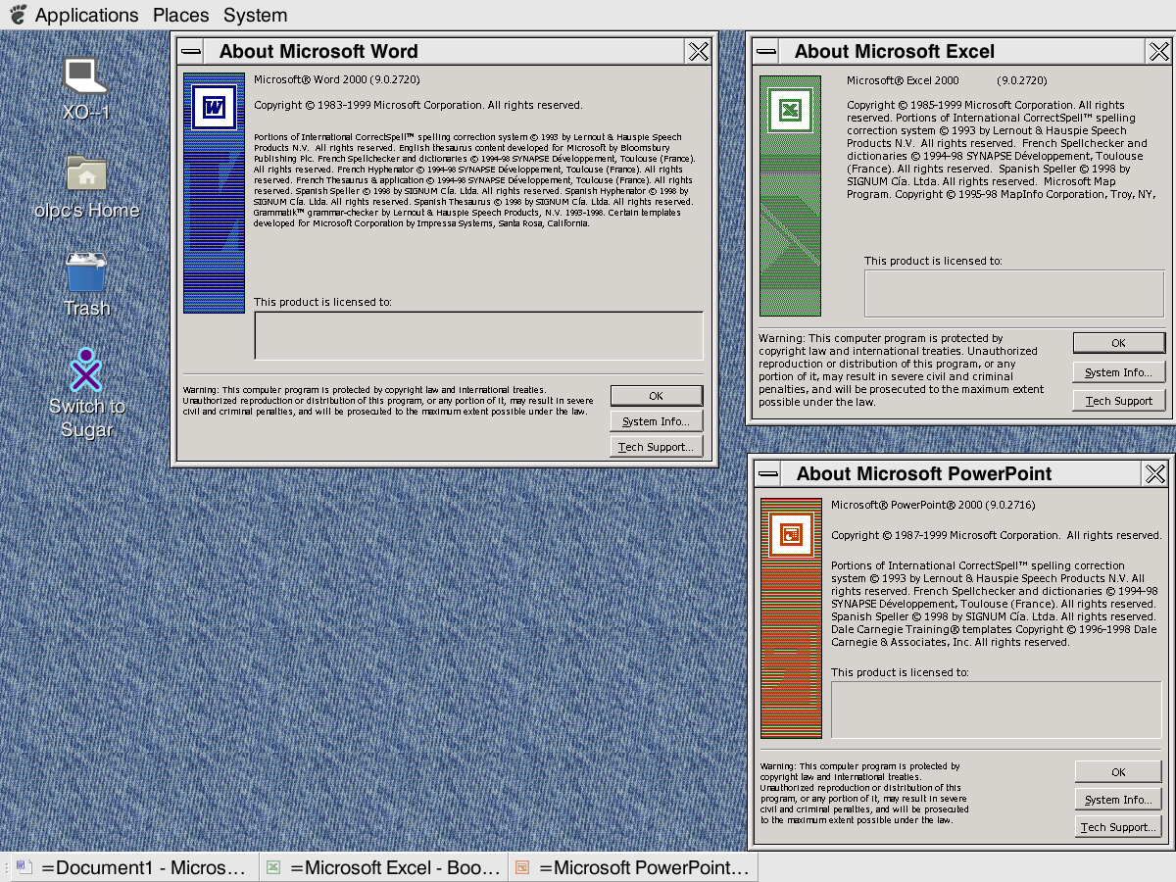
Task: Open the Trash desktop icon
Action: coord(86,272)
